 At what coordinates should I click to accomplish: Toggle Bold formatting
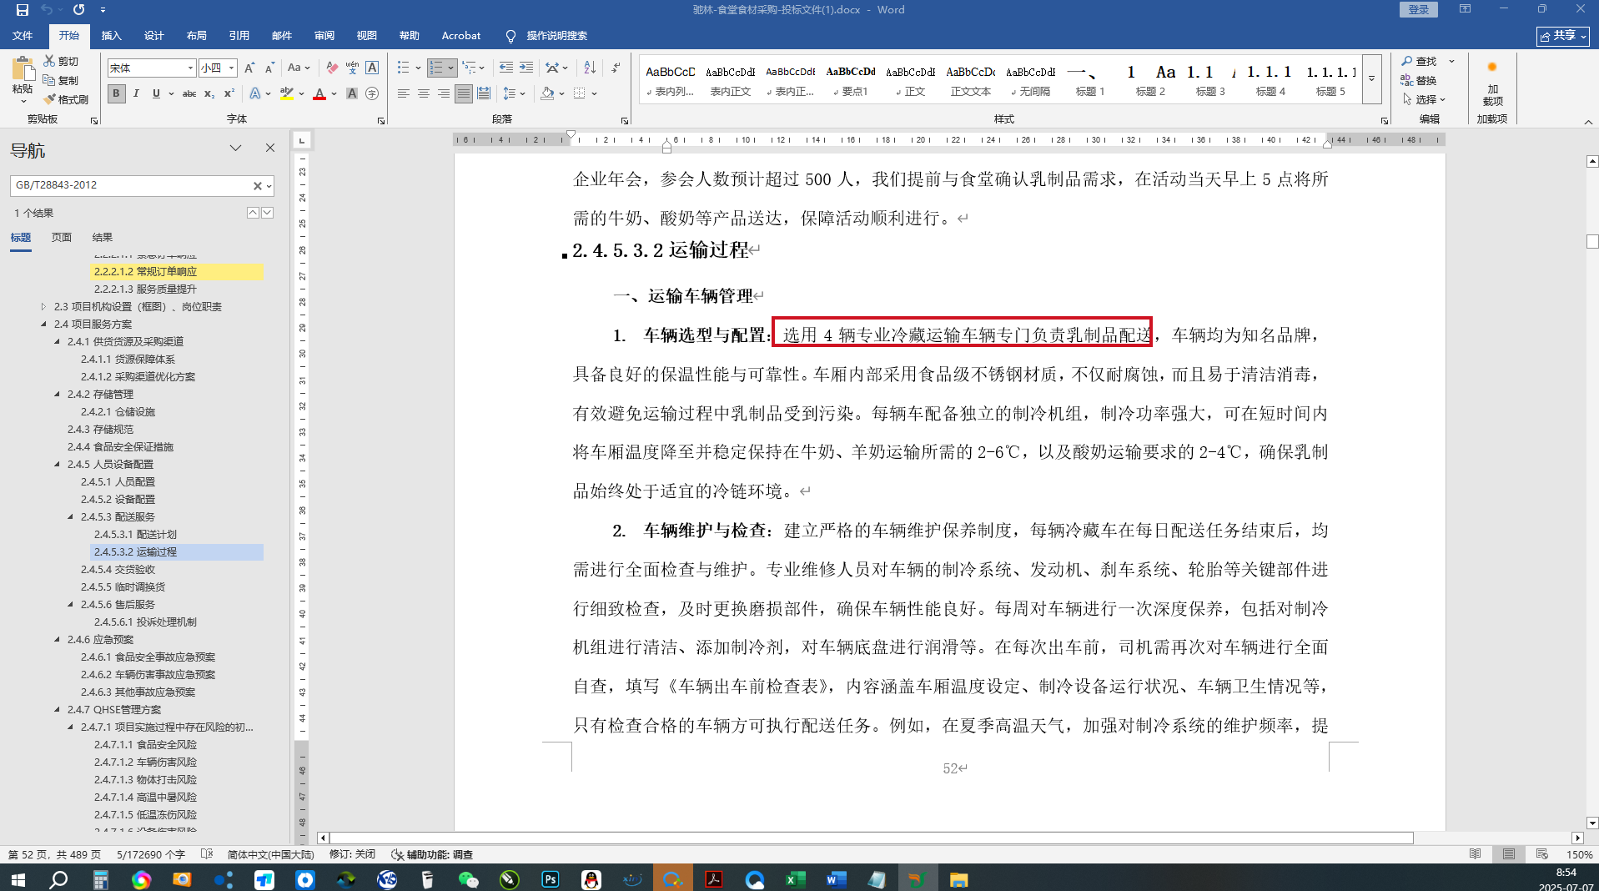tap(116, 93)
